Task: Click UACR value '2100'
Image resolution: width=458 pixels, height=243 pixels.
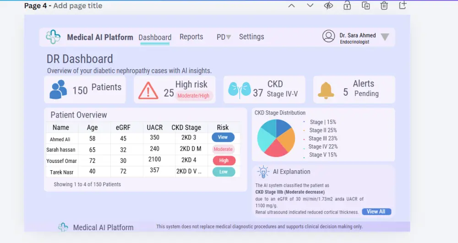Action: (x=154, y=159)
